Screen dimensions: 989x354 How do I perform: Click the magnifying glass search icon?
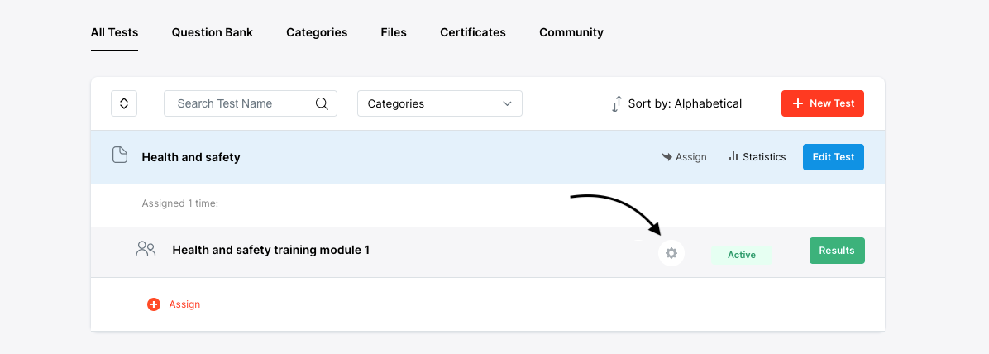pyautogui.click(x=322, y=103)
